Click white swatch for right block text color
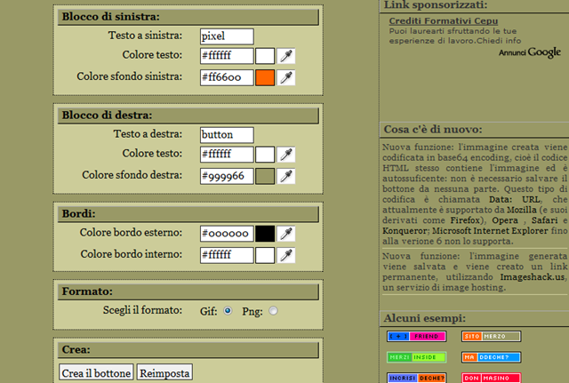 (265, 155)
